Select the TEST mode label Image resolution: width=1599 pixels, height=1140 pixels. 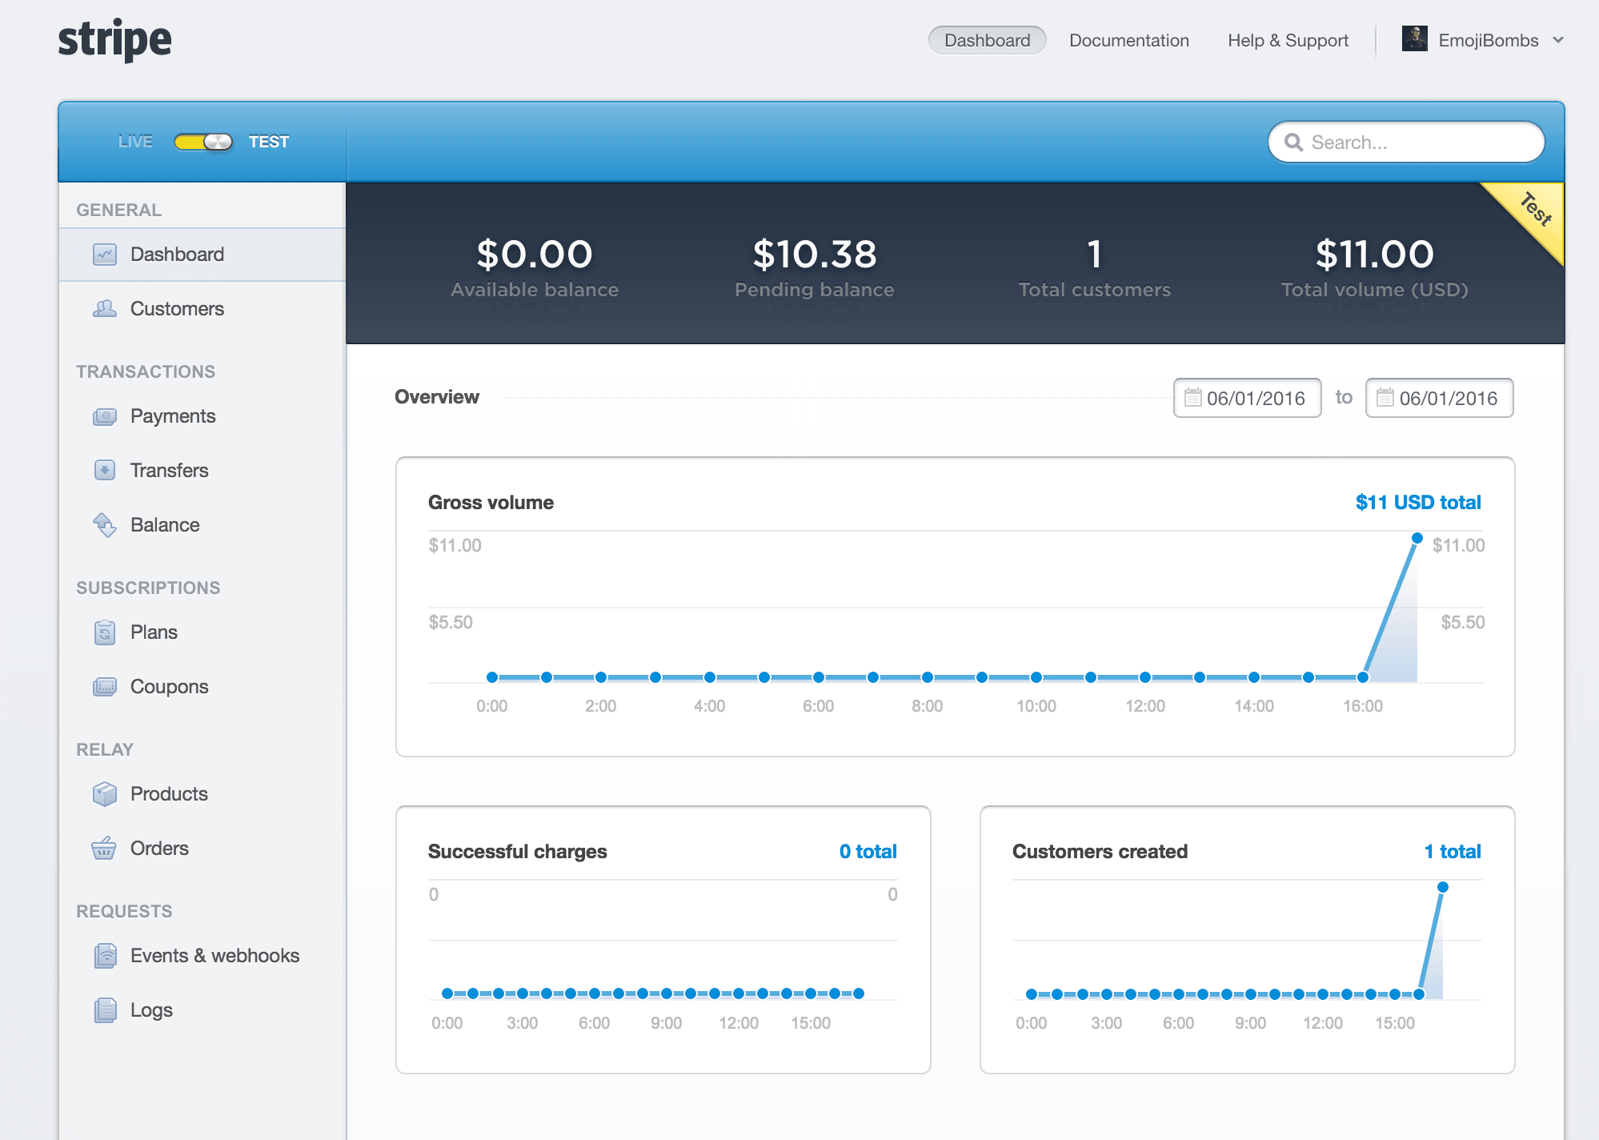pyautogui.click(x=268, y=142)
